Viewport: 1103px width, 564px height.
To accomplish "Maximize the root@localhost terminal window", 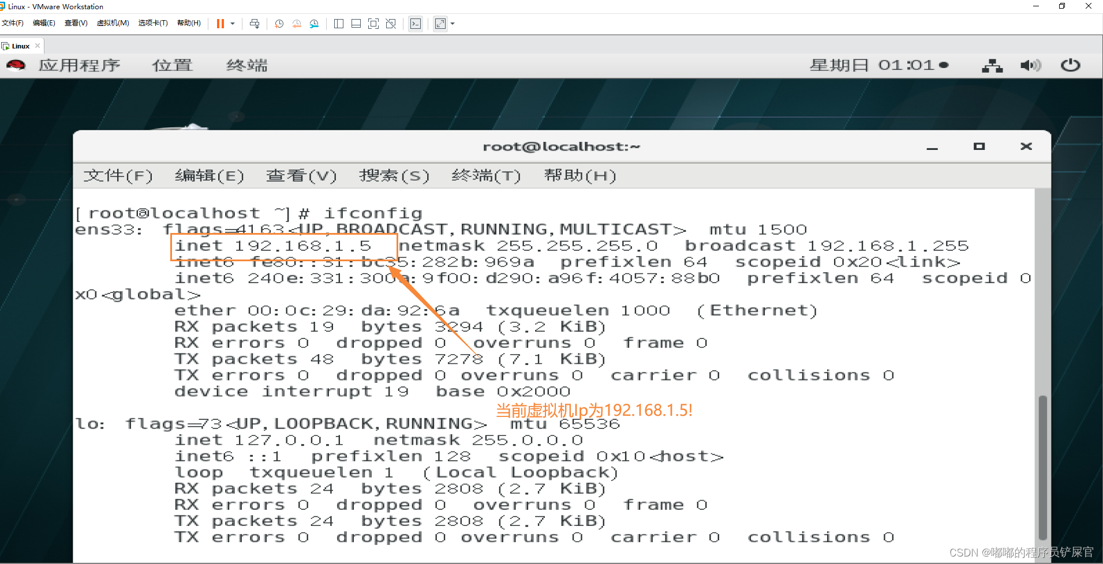I will click(x=979, y=146).
